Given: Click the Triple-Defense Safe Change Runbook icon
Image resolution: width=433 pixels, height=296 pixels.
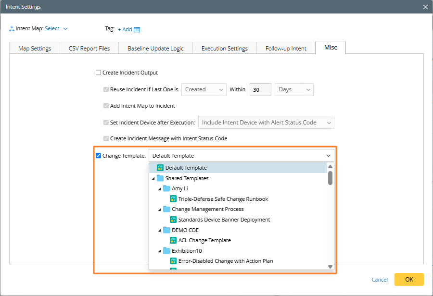Looking at the screenshot, I should 173,199.
